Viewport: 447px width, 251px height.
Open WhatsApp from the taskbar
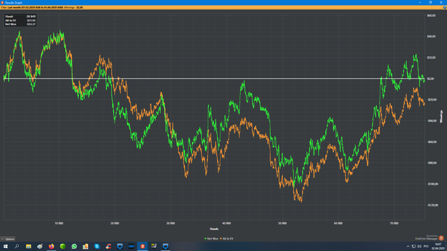pos(74,246)
